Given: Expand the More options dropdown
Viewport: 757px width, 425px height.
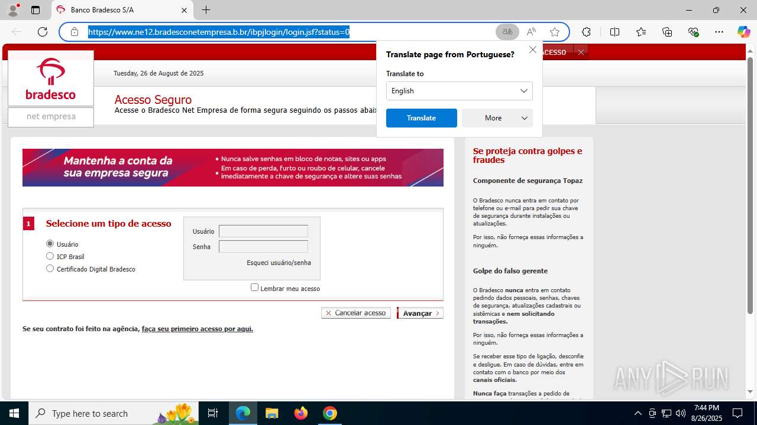Looking at the screenshot, I should point(497,118).
